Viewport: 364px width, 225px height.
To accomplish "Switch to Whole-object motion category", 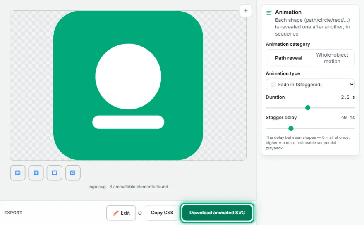I will 332,58.
